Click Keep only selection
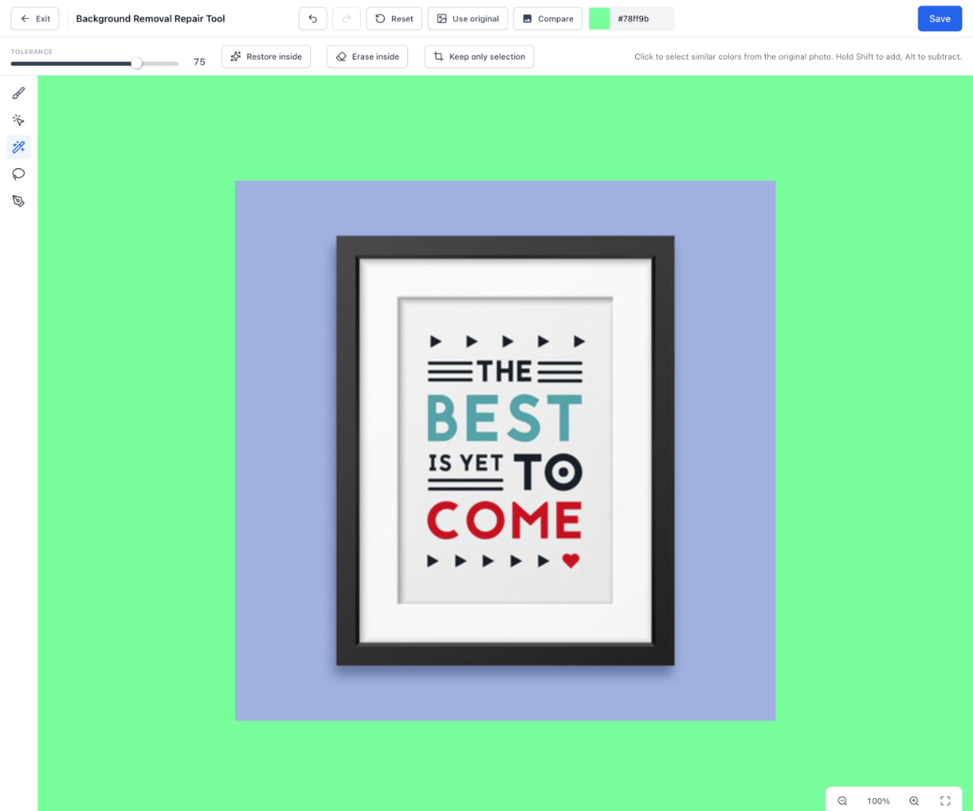Screen dimensions: 973x811 coord(479,56)
